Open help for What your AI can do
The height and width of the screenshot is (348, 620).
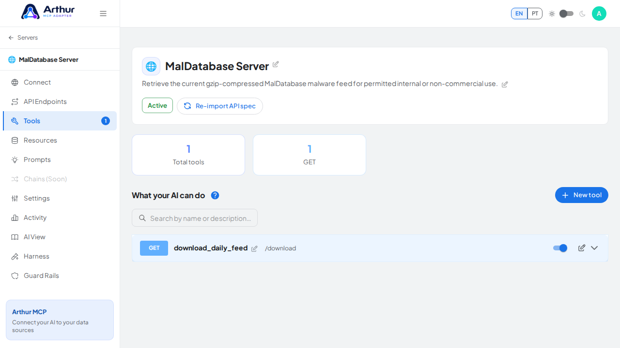coord(215,195)
